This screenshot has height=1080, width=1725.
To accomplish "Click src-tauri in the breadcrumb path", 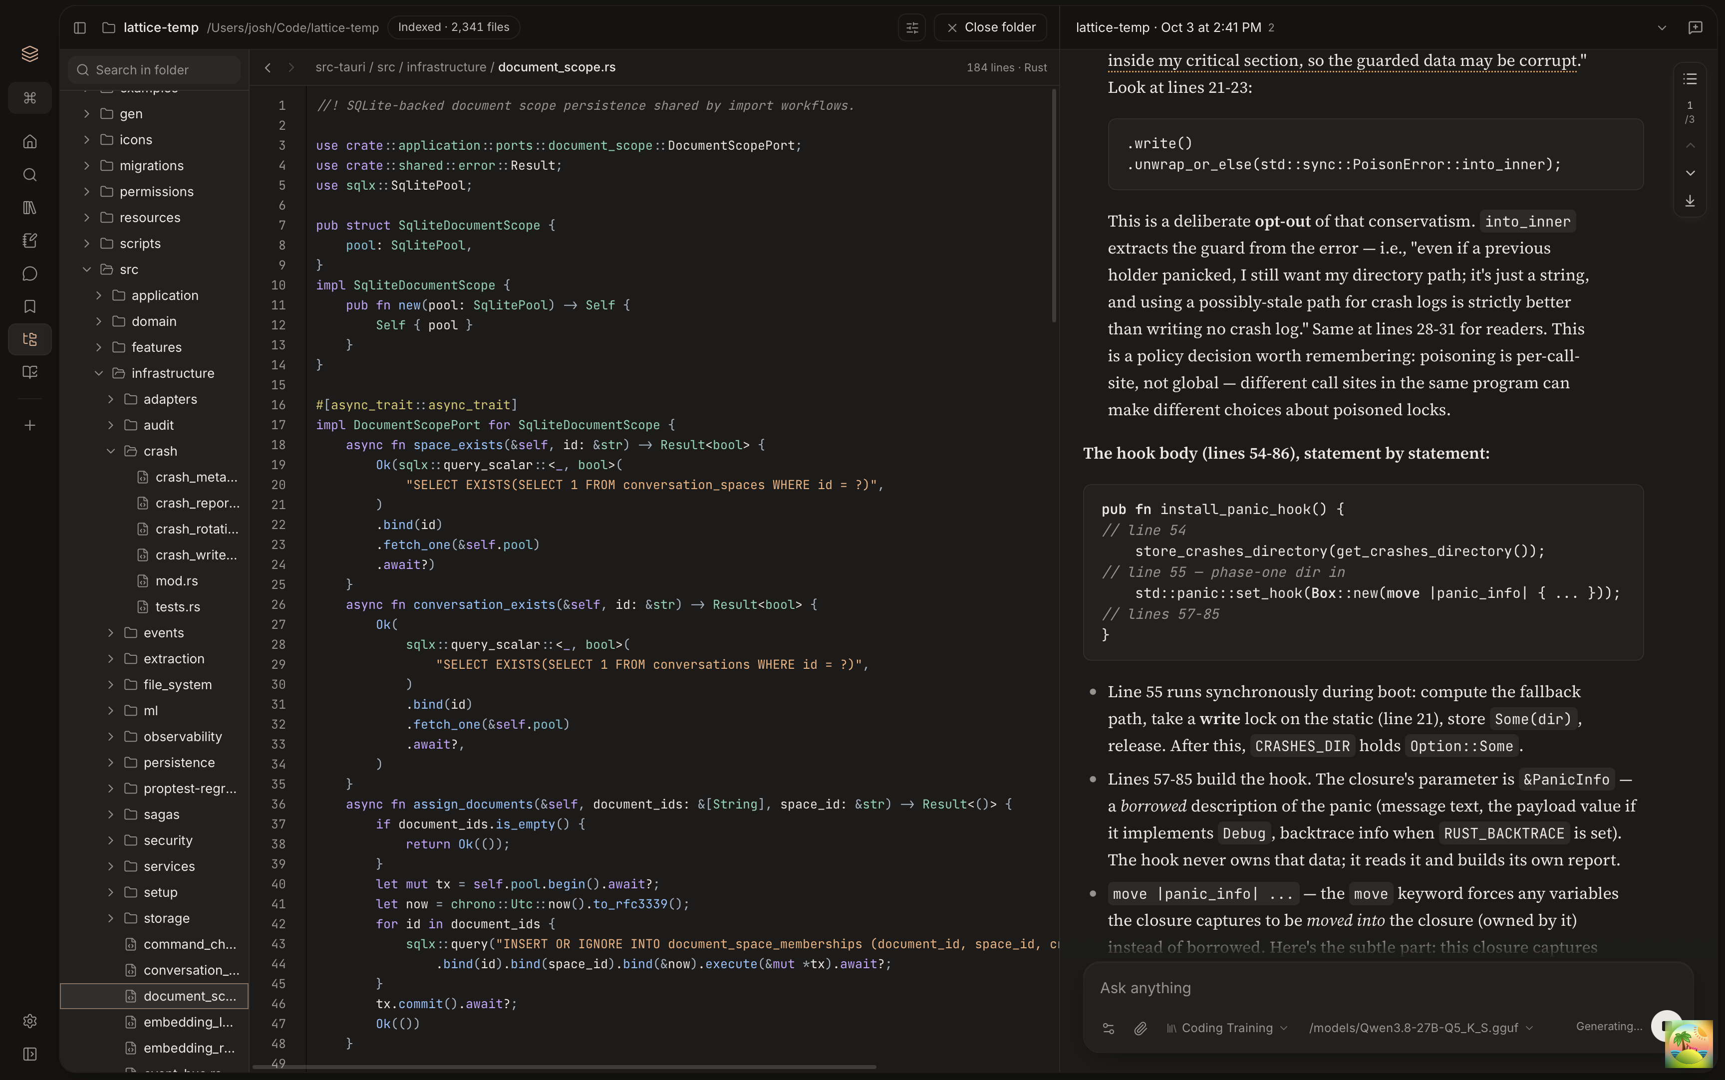I will [x=340, y=67].
